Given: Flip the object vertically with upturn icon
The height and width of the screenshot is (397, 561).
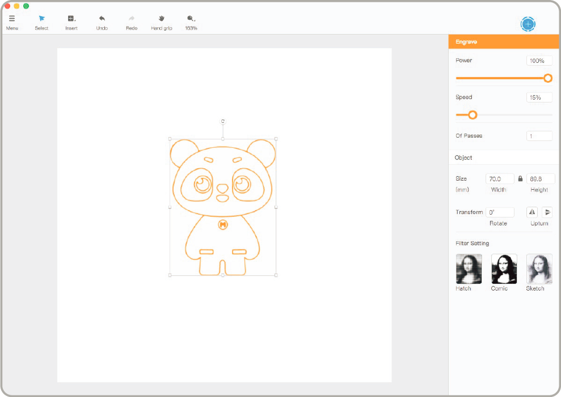Looking at the screenshot, I should 547,212.
